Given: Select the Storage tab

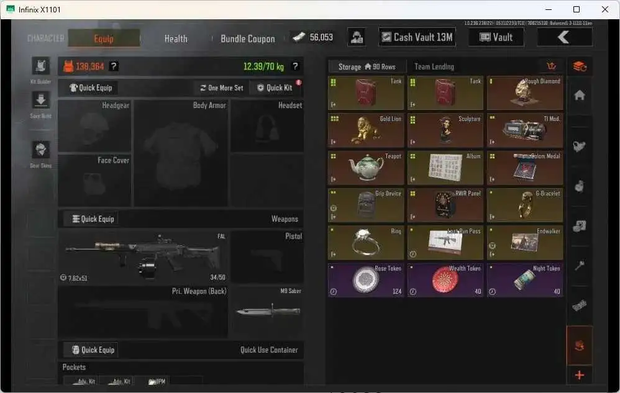Looking at the screenshot, I should click(367, 67).
